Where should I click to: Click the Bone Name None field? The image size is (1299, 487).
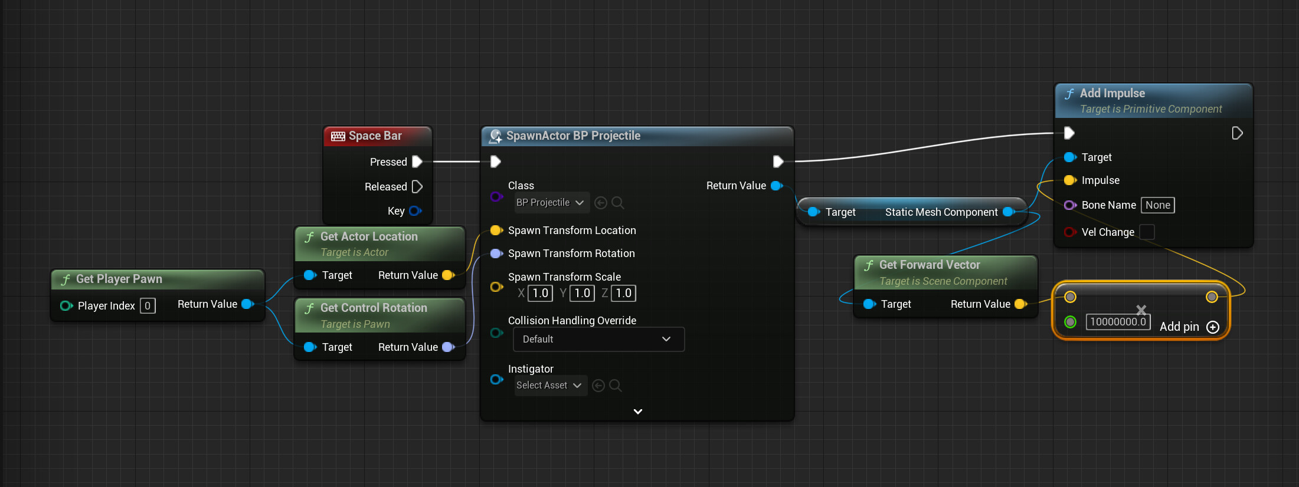1157,205
